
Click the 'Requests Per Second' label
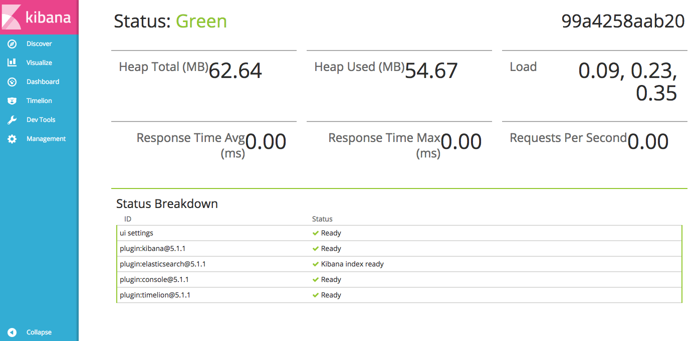[568, 138]
